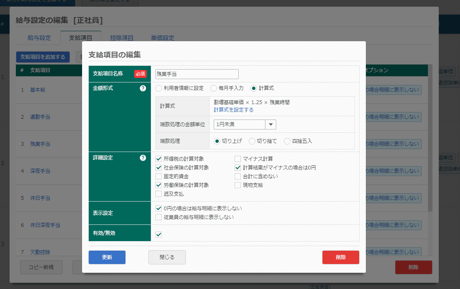Enable 従業員の給与明細に表示しない checkbox

pyautogui.click(x=158, y=217)
